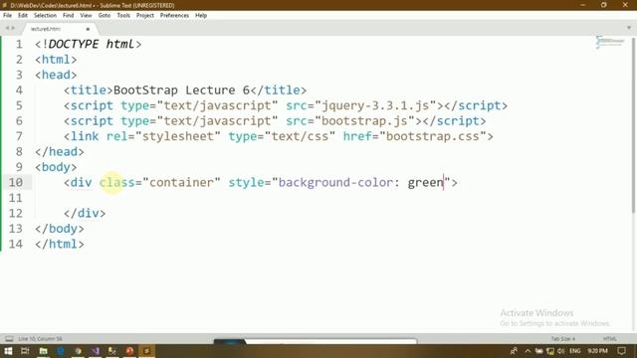This screenshot has height=358, width=637.
Task: Open the Goto menu
Action: pos(105,16)
